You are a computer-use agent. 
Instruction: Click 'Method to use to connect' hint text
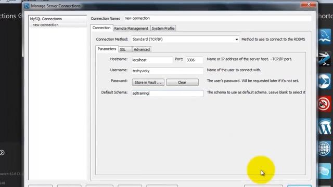[273, 39]
